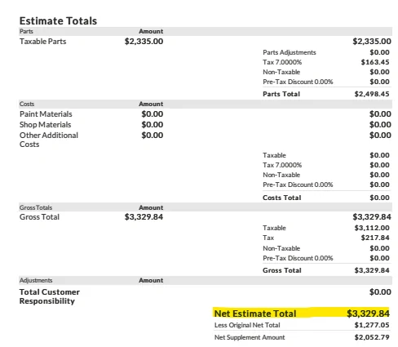Select the Gross Totals section header

coord(36,207)
